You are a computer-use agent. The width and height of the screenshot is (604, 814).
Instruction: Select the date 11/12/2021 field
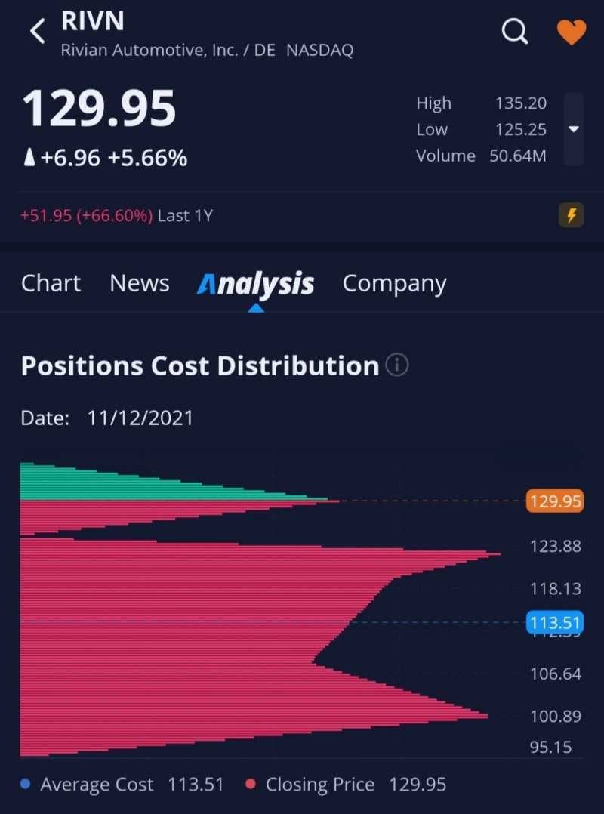point(140,418)
